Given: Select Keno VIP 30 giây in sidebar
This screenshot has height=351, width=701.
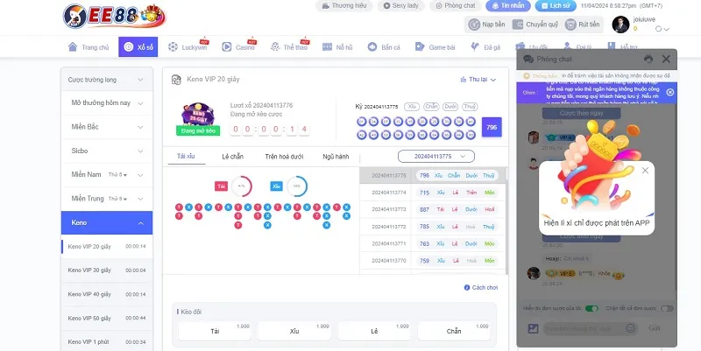Looking at the screenshot, I should [x=89, y=270].
